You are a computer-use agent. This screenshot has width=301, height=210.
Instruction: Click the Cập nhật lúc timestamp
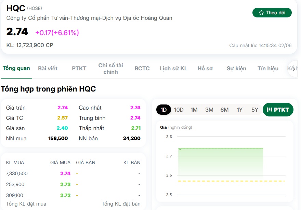point(260,45)
